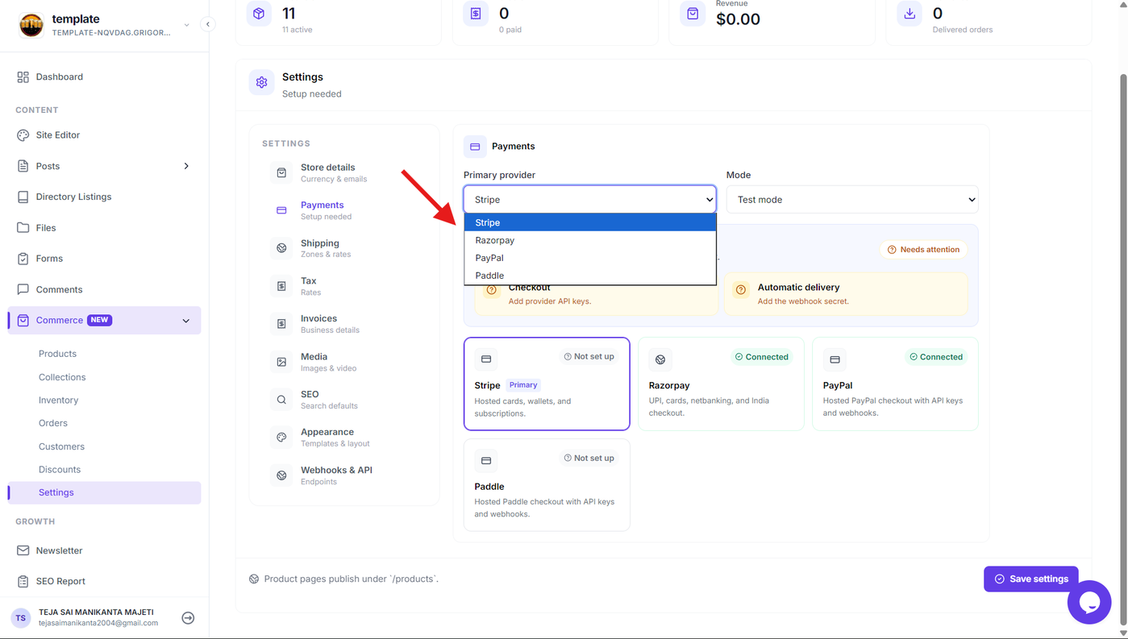Click the Primary tag on Stripe card
1128x639 pixels.
tap(523, 385)
